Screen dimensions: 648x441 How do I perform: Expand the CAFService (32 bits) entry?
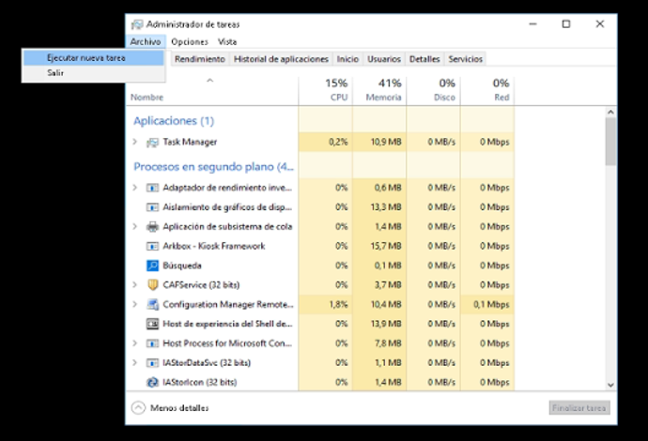(135, 285)
